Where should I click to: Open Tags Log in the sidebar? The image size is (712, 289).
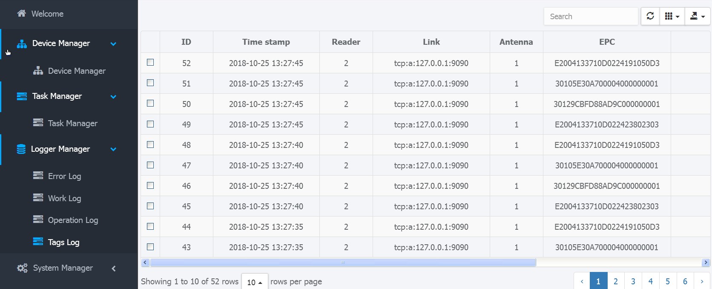pyautogui.click(x=63, y=242)
